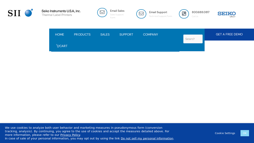254x143 pixels.
Task: Click the phone call icon
Action: (184, 14)
